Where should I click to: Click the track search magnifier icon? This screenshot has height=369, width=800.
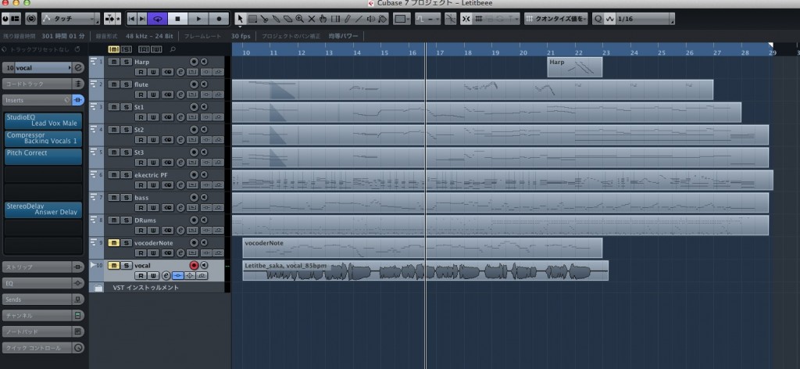[x=173, y=49]
